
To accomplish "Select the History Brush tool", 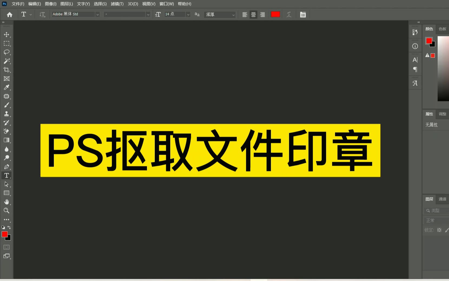I will 6,122.
